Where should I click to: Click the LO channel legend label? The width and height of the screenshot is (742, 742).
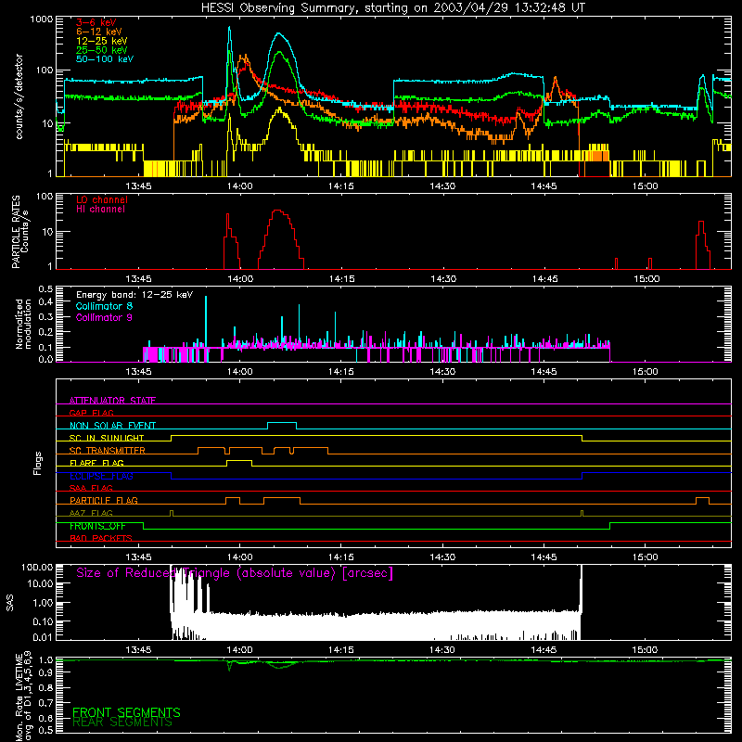coord(102,199)
